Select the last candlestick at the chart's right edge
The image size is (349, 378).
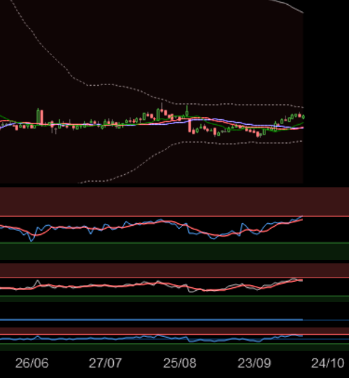pos(303,116)
